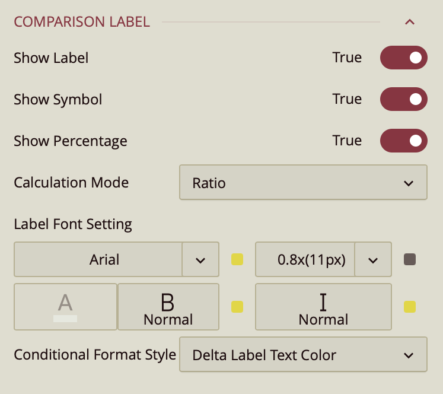Click yellow indicator next to font family
Image resolution: width=443 pixels, height=394 pixels.
click(x=237, y=259)
